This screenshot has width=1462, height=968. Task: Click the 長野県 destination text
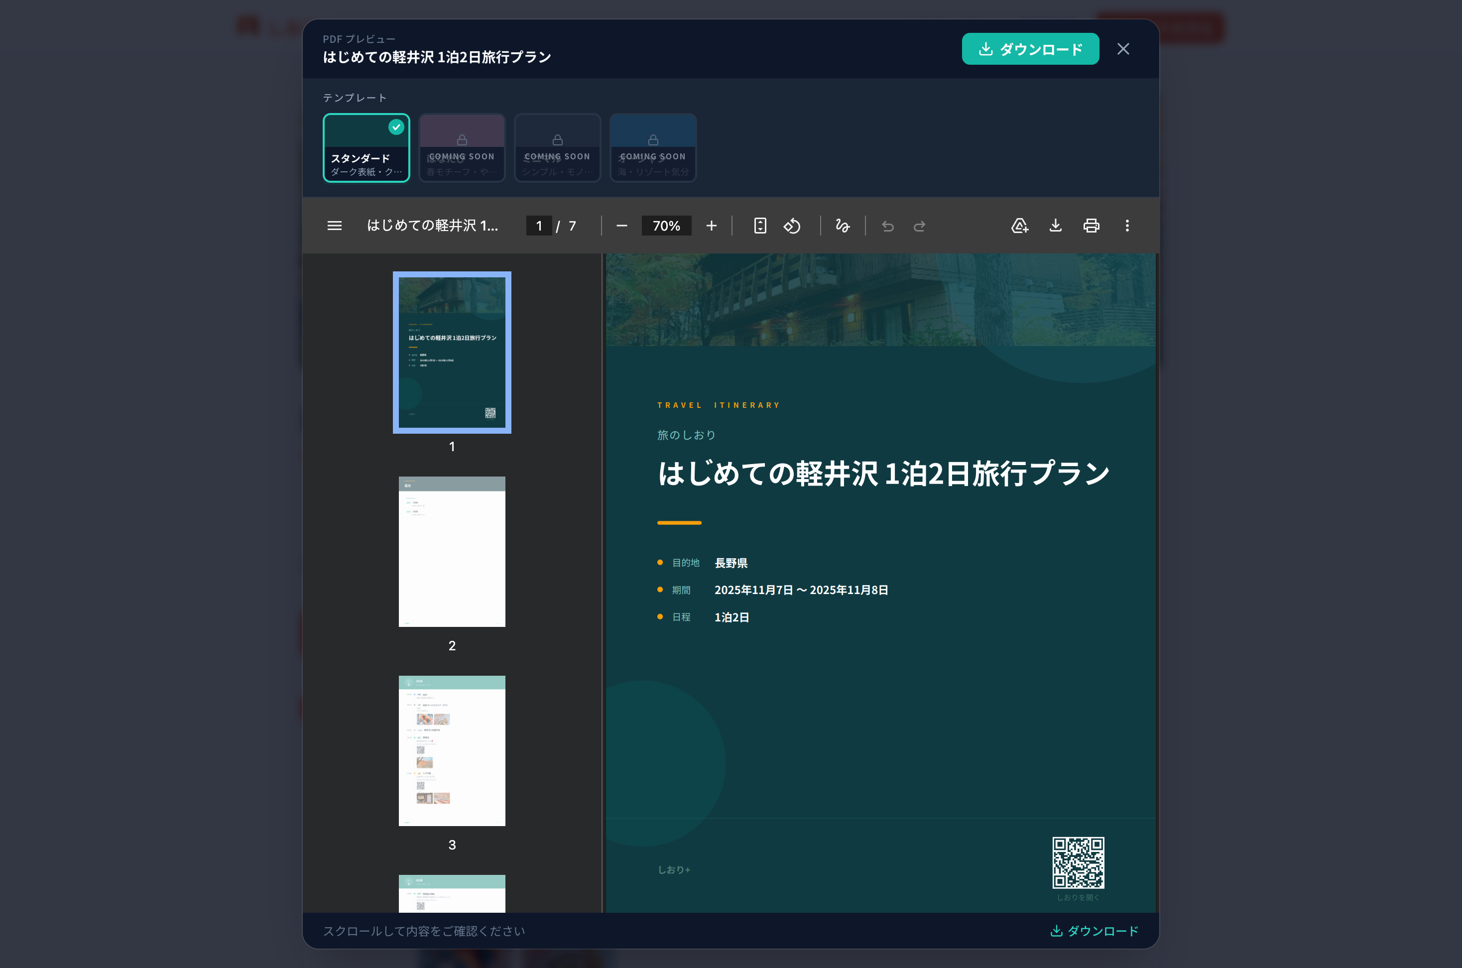point(731,563)
